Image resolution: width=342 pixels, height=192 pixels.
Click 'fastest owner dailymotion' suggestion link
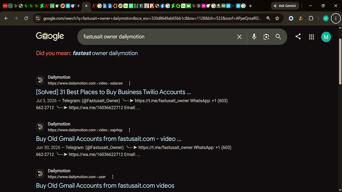click(x=105, y=53)
